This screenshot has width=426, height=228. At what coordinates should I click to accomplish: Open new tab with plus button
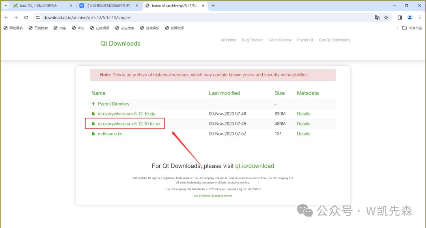point(213,6)
